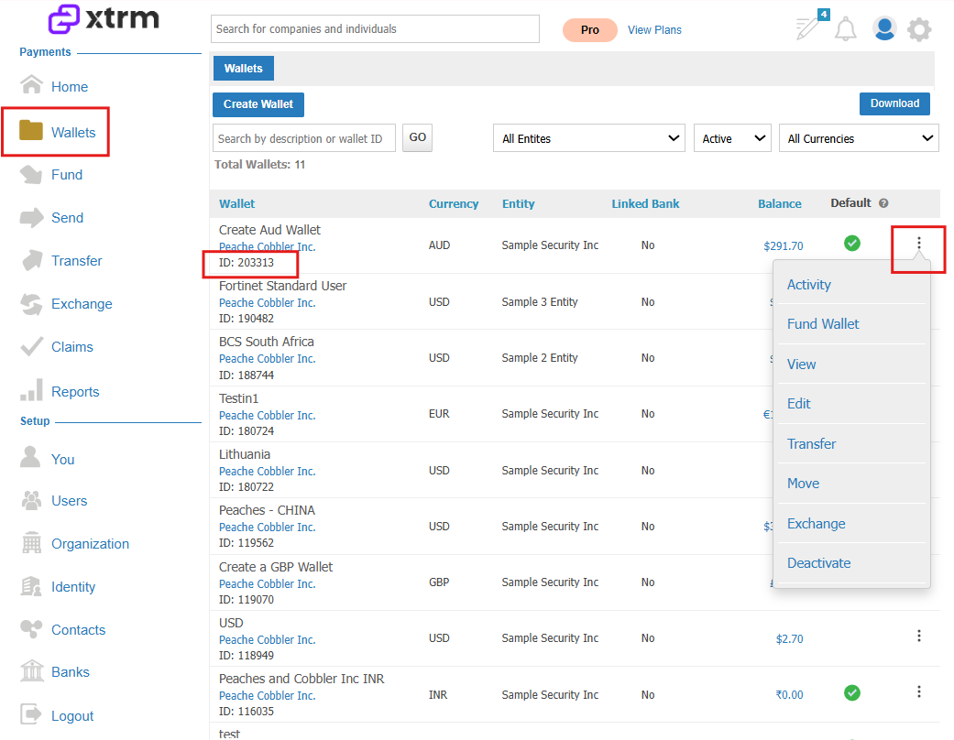Viewport: 954px width, 740px height.
Task: Click 'Create a GBP Wallet' wallet name
Action: [276, 567]
